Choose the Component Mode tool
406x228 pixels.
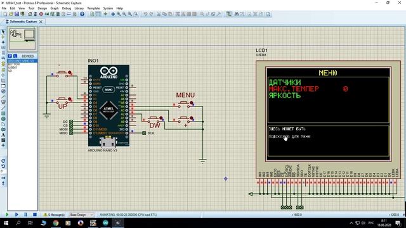(x=3, y=37)
